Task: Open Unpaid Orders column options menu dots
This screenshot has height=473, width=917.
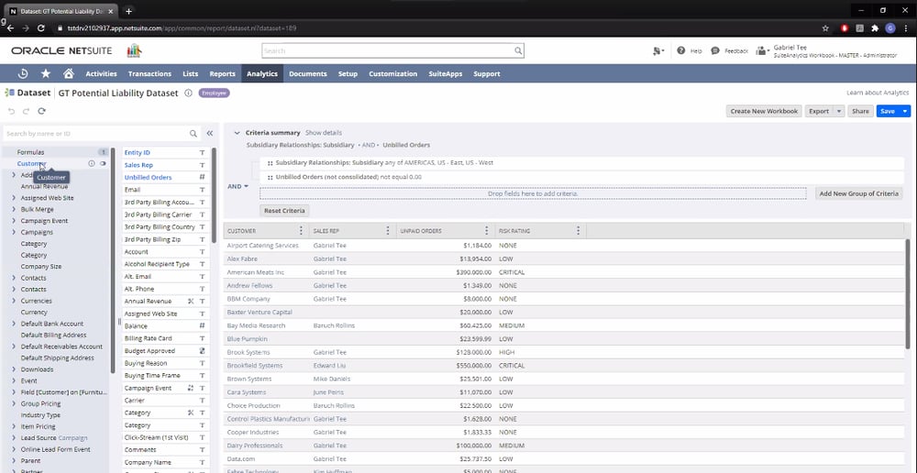Action: [x=487, y=231]
